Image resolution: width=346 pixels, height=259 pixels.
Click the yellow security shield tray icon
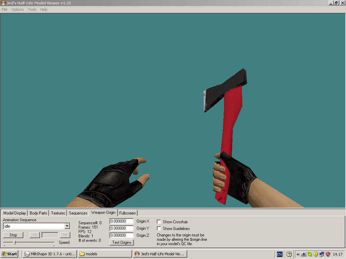(x=316, y=254)
